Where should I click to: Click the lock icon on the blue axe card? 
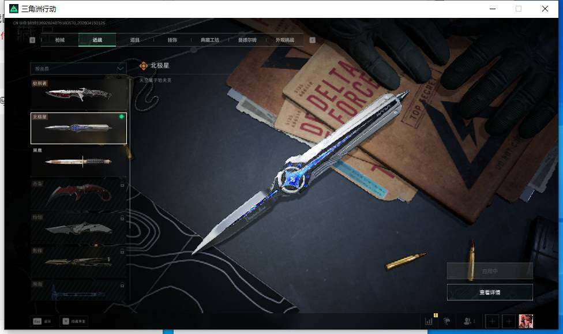coord(122,284)
